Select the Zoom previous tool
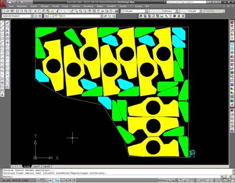 tap(85, 11)
